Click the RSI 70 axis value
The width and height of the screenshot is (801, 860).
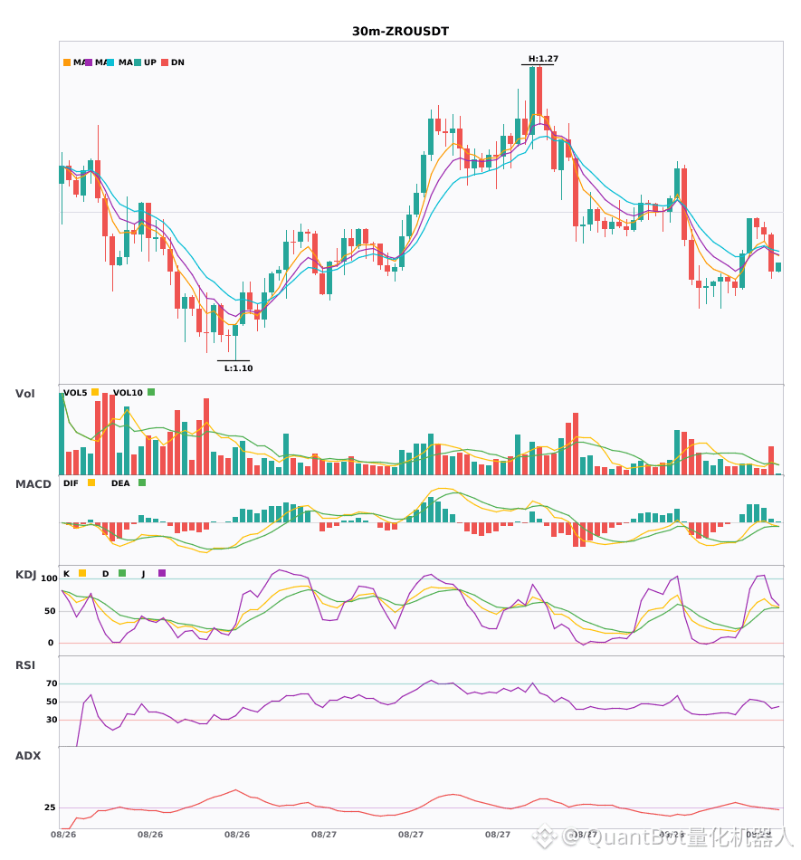coord(52,683)
